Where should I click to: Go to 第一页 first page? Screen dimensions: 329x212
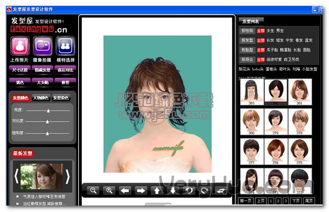pyautogui.click(x=245, y=201)
